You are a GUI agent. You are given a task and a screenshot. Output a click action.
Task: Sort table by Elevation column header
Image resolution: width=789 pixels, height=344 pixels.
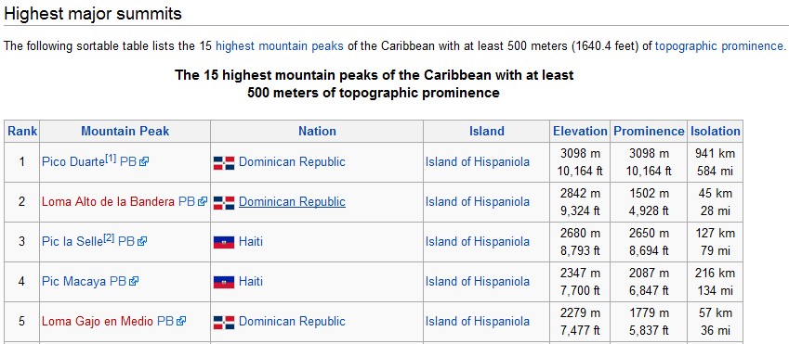580,132
